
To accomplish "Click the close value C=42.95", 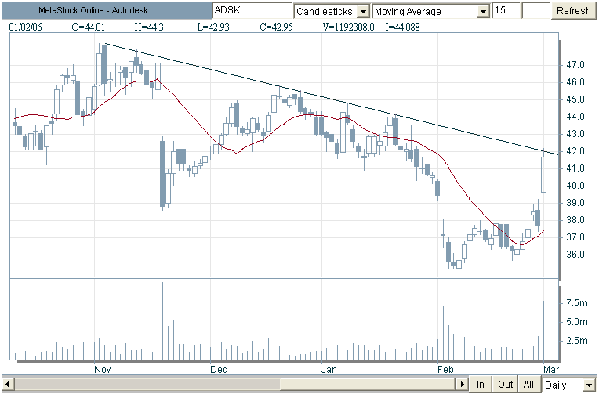I will [276, 27].
